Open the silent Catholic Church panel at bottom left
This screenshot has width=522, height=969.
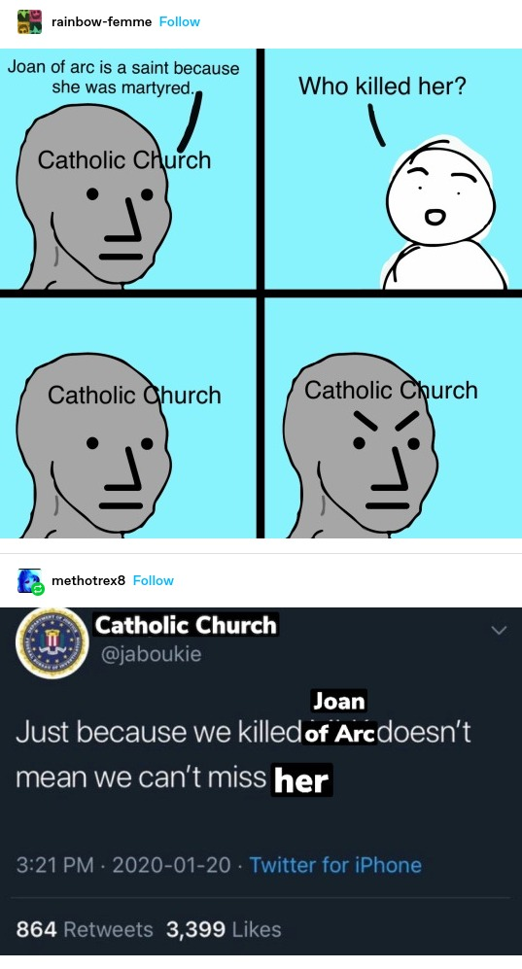128,418
